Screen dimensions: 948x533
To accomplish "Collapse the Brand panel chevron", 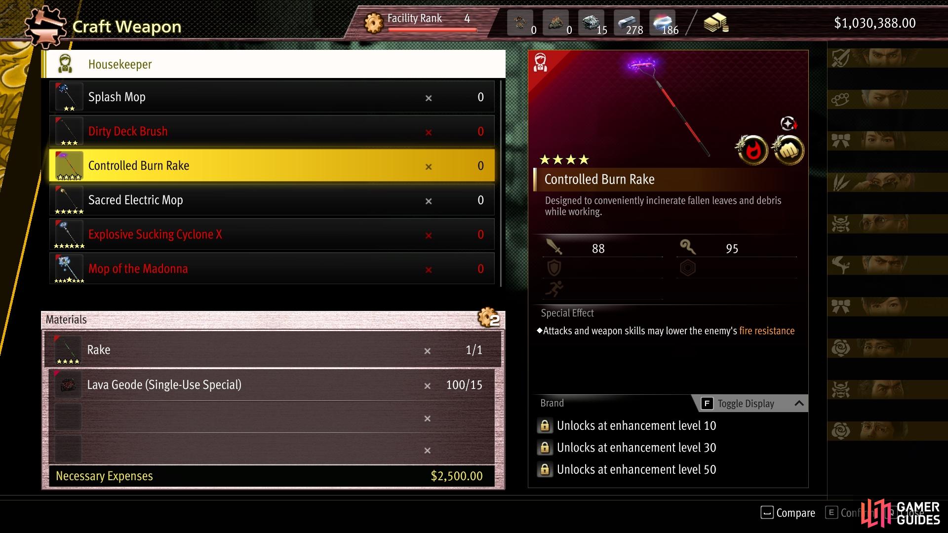I will tap(799, 403).
